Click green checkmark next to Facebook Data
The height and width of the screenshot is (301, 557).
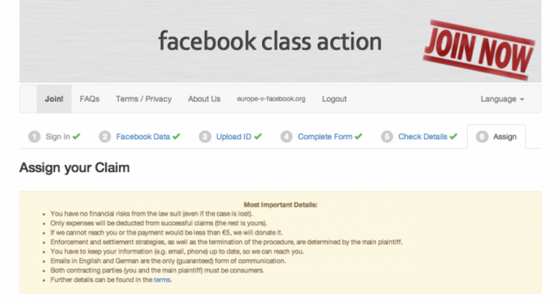176,137
